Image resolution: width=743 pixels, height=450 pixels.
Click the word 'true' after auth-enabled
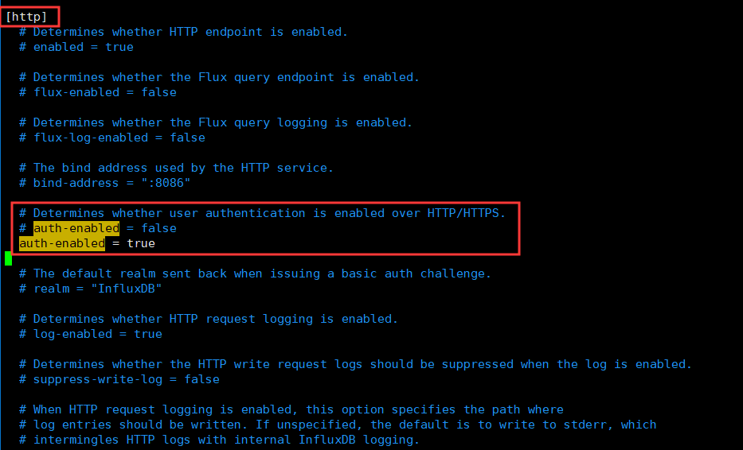pos(141,243)
